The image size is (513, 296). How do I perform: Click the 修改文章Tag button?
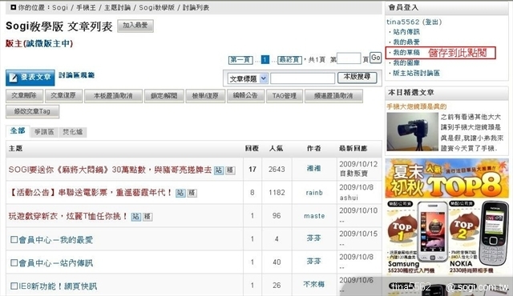pos(32,111)
